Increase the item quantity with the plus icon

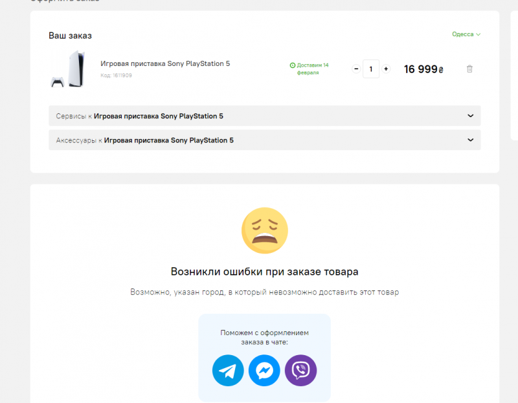386,68
